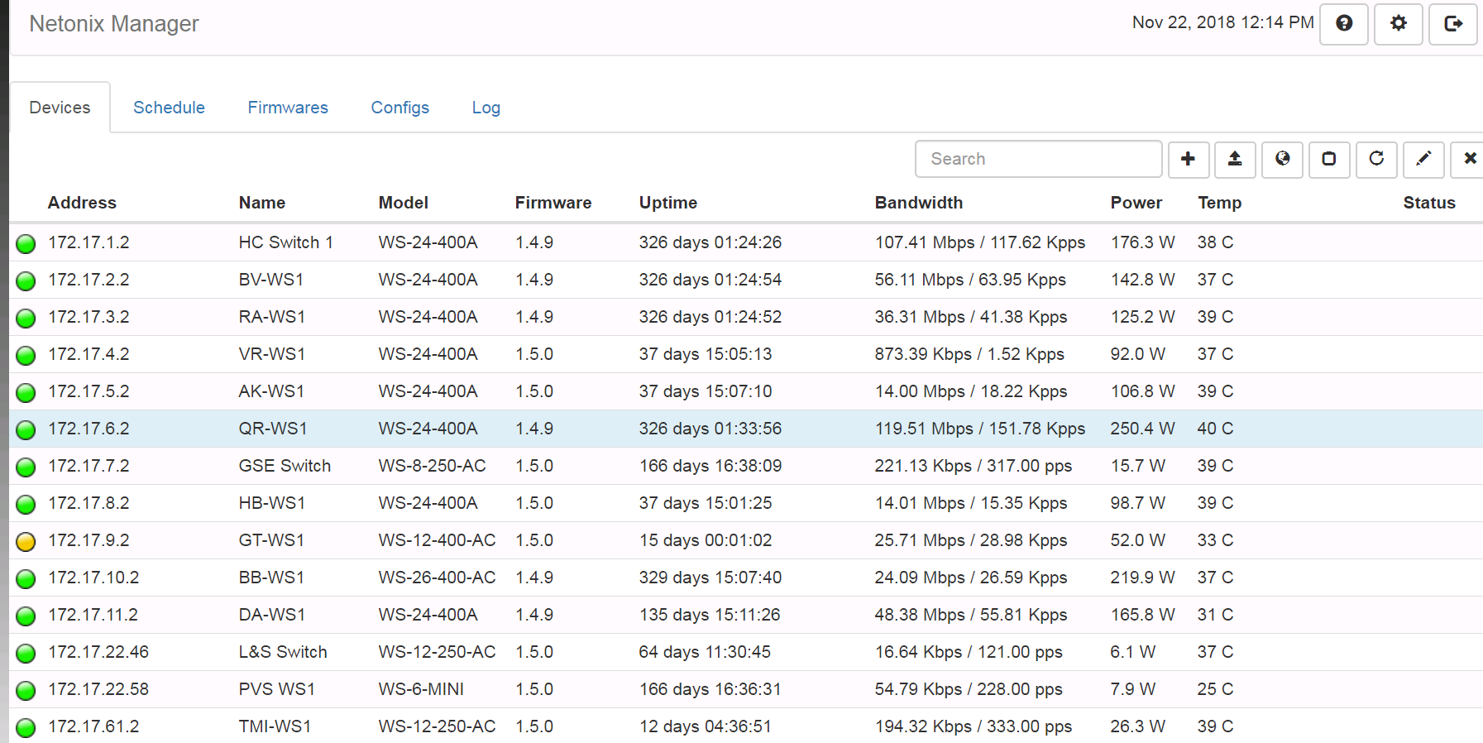Focus the Search input field
The width and height of the screenshot is (1483, 743).
click(x=1038, y=159)
